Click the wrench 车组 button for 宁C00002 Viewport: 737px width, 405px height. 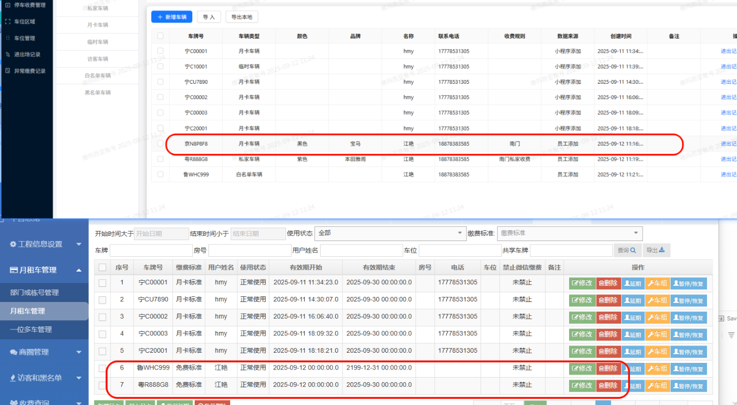(x=657, y=318)
